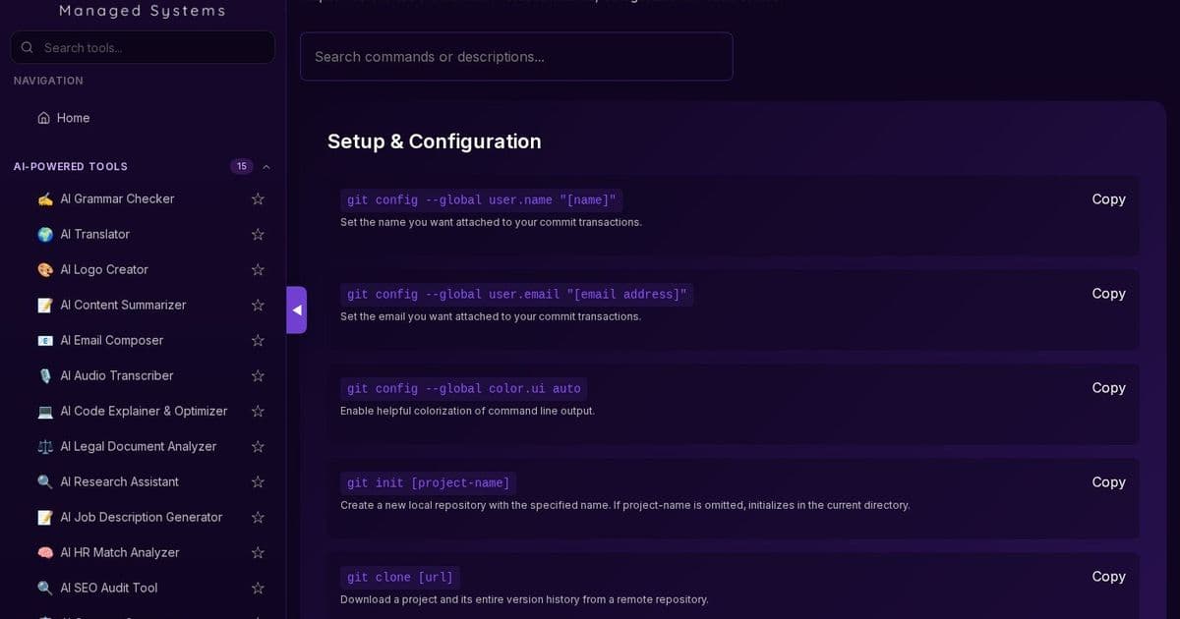Image resolution: width=1180 pixels, height=619 pixels.
Task: Star the AI SEO Audit Tool
Action: point(257,588)
